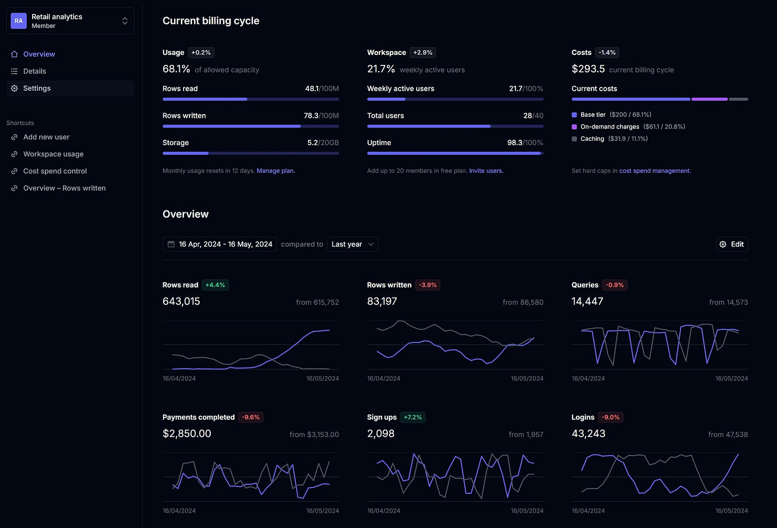
Task: Open Details via its list icon
Action: (x=14, y=71)
